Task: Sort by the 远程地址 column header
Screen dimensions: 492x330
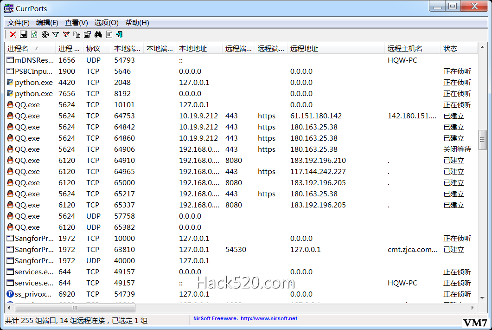Action: pyautogui.click(x=336, y=49)
